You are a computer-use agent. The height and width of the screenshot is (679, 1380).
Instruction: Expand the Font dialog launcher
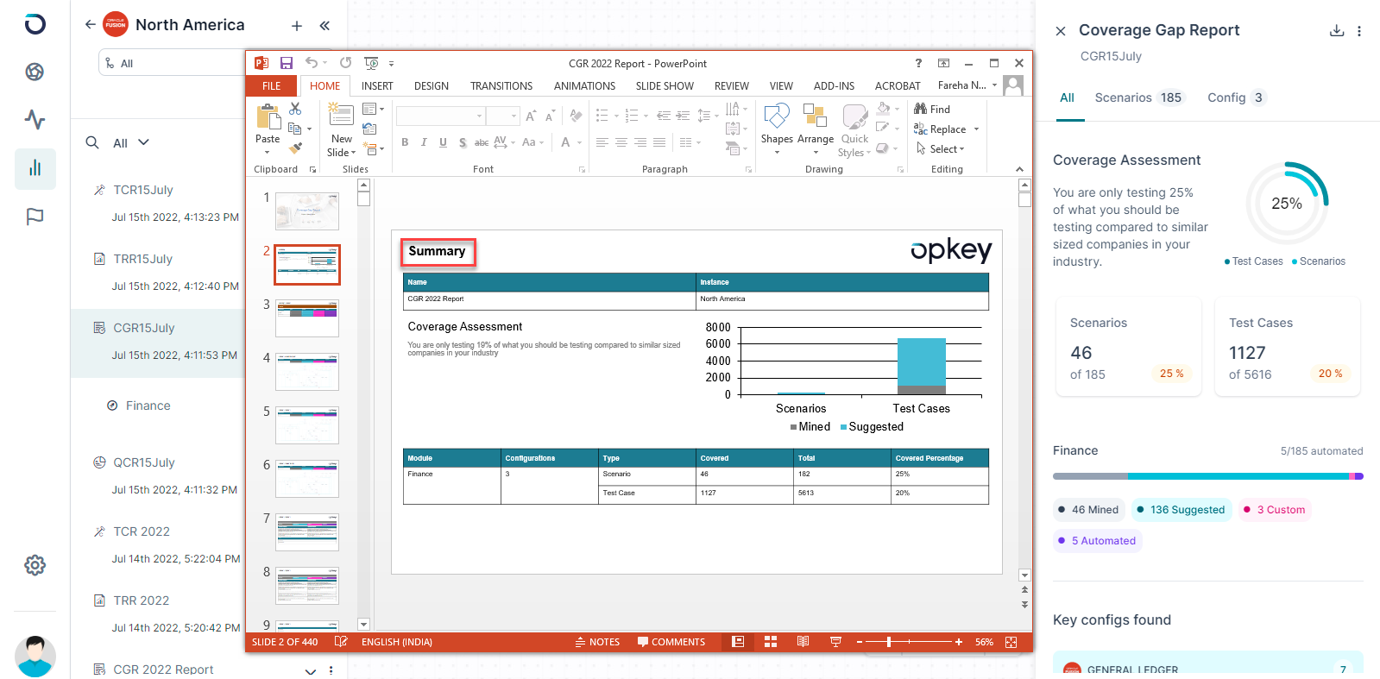pyautogui.click(x=582, y=170)
